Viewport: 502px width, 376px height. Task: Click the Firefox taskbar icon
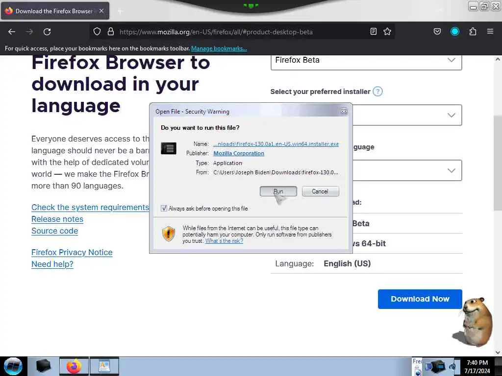[x=74, y=366]
